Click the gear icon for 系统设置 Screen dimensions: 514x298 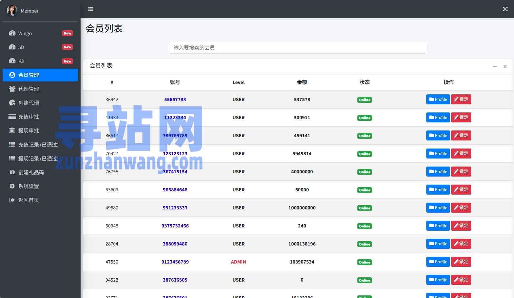click(x=12, y=186)
